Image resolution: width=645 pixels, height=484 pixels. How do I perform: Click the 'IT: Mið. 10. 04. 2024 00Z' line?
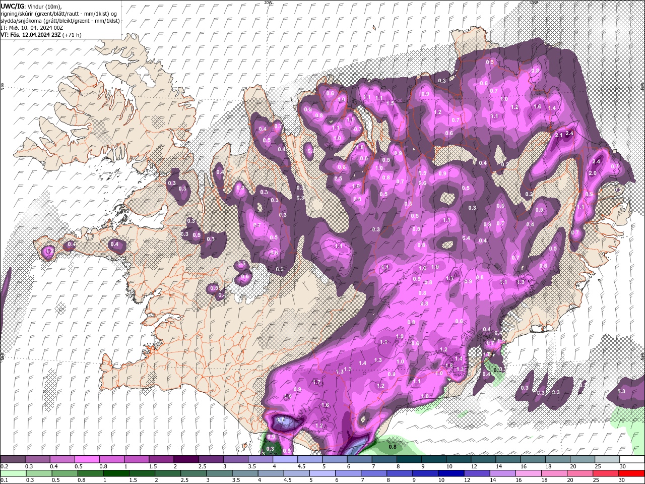click(x=32, y=28)
